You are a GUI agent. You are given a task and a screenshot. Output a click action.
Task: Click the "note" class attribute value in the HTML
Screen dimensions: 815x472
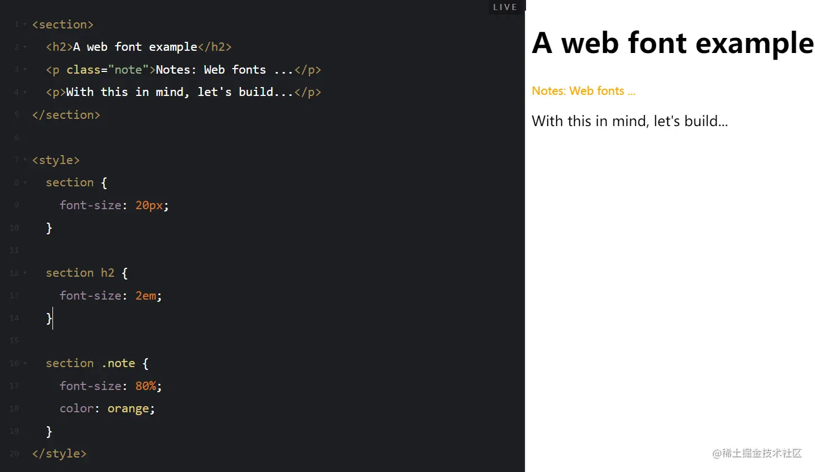click(128, 70)
